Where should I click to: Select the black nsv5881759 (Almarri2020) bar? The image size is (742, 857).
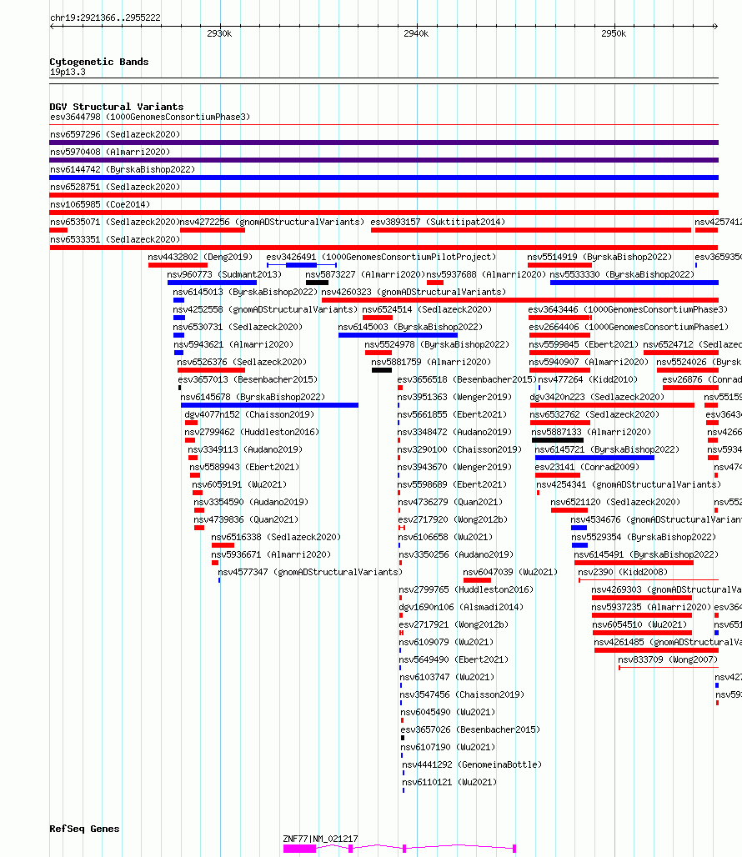381,370
